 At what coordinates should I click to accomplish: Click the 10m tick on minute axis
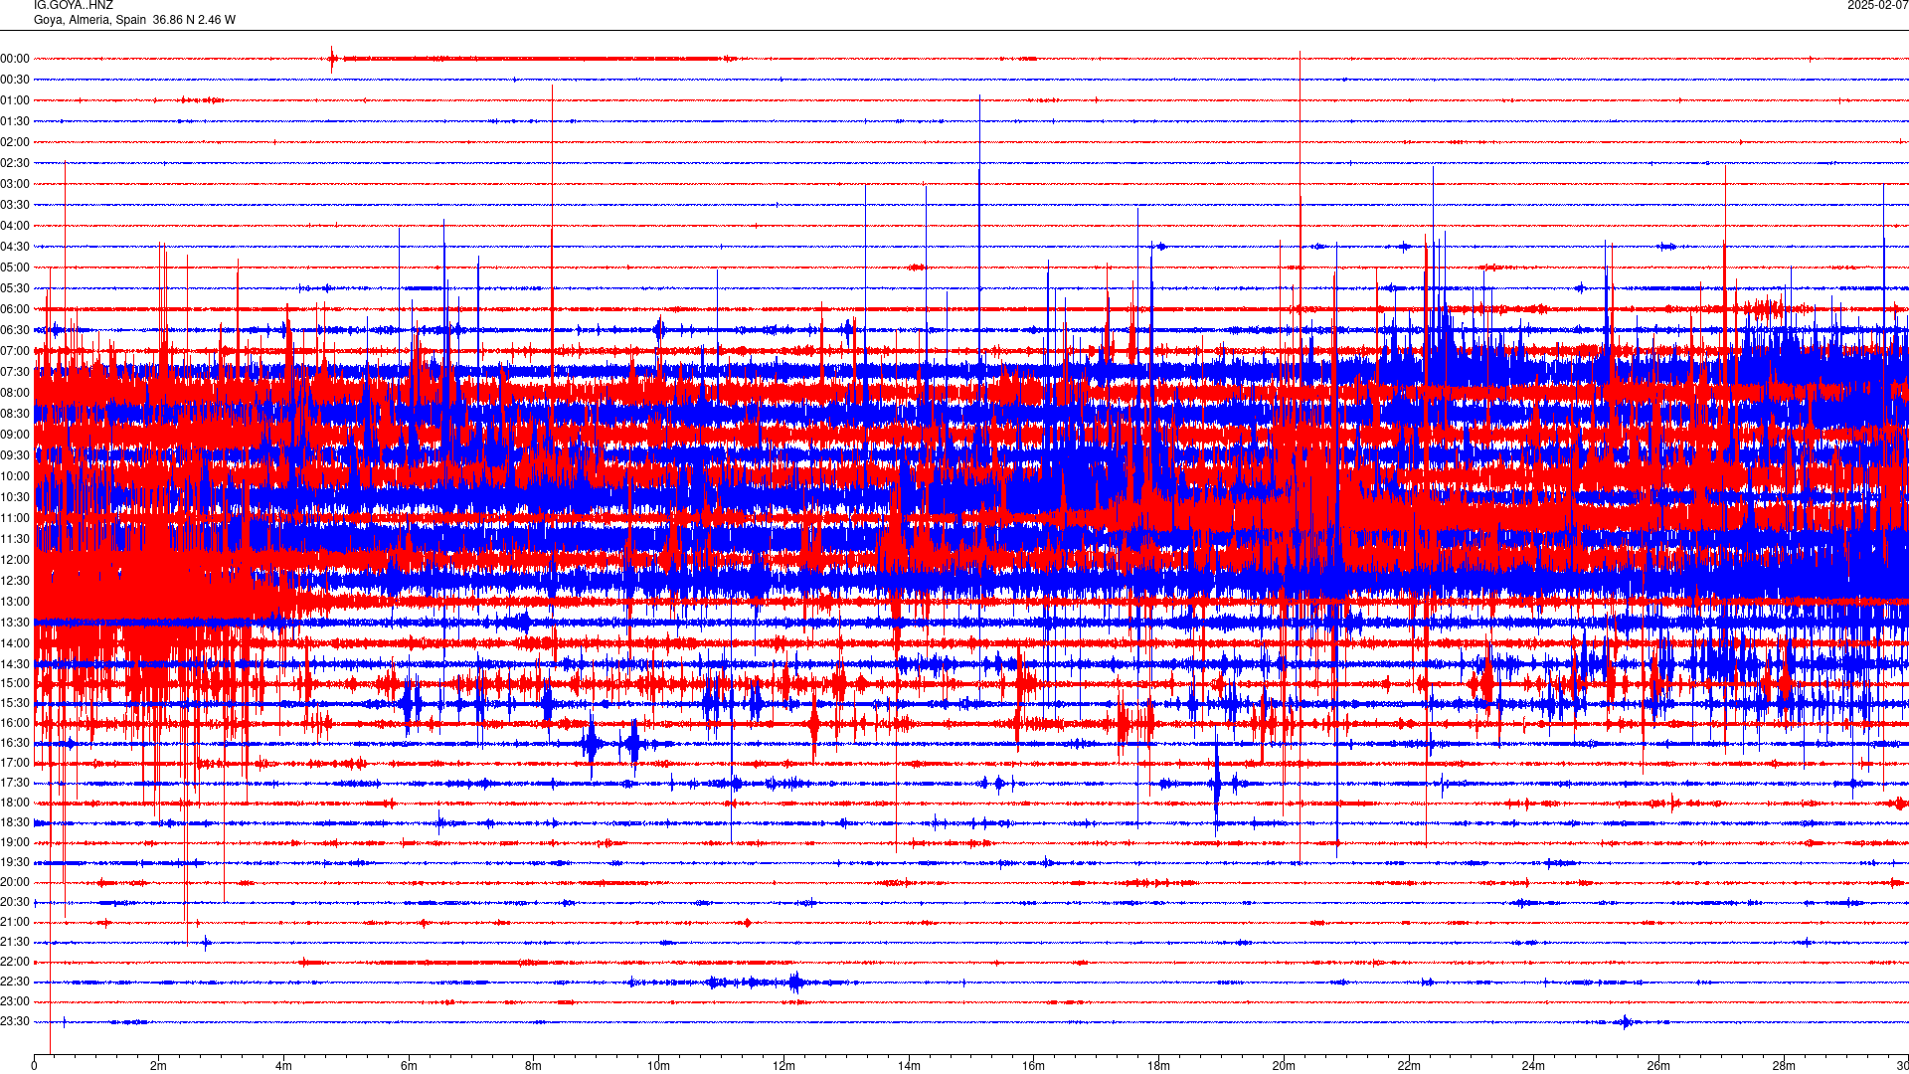tap(658, 1066)
